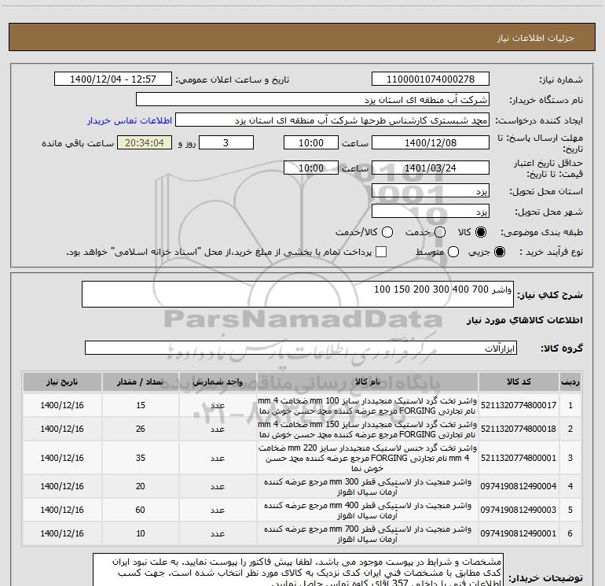Click the response deadline date 1400/12/08
This screenshot has width=605, height=586.
(x=431, y=142)
